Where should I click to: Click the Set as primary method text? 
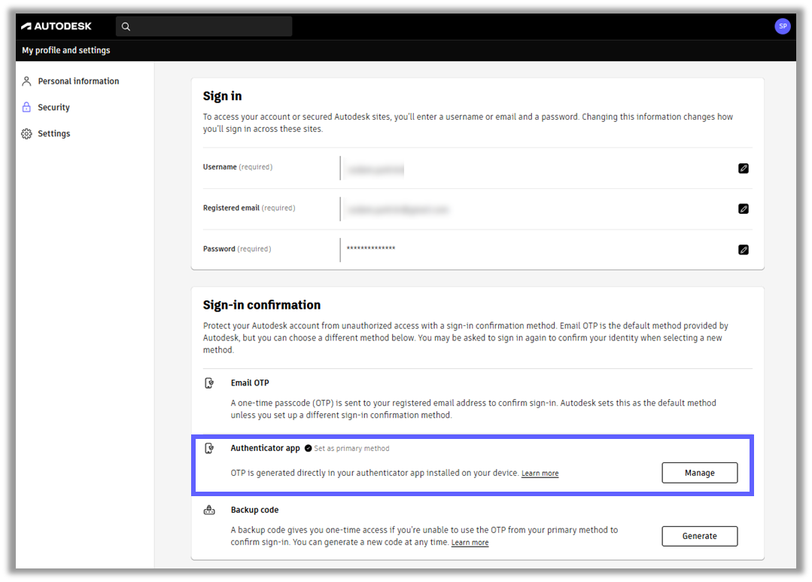[x=351, y=448]
